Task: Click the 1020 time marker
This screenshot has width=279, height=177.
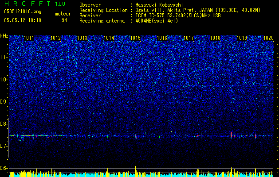Action: [268, 38]
